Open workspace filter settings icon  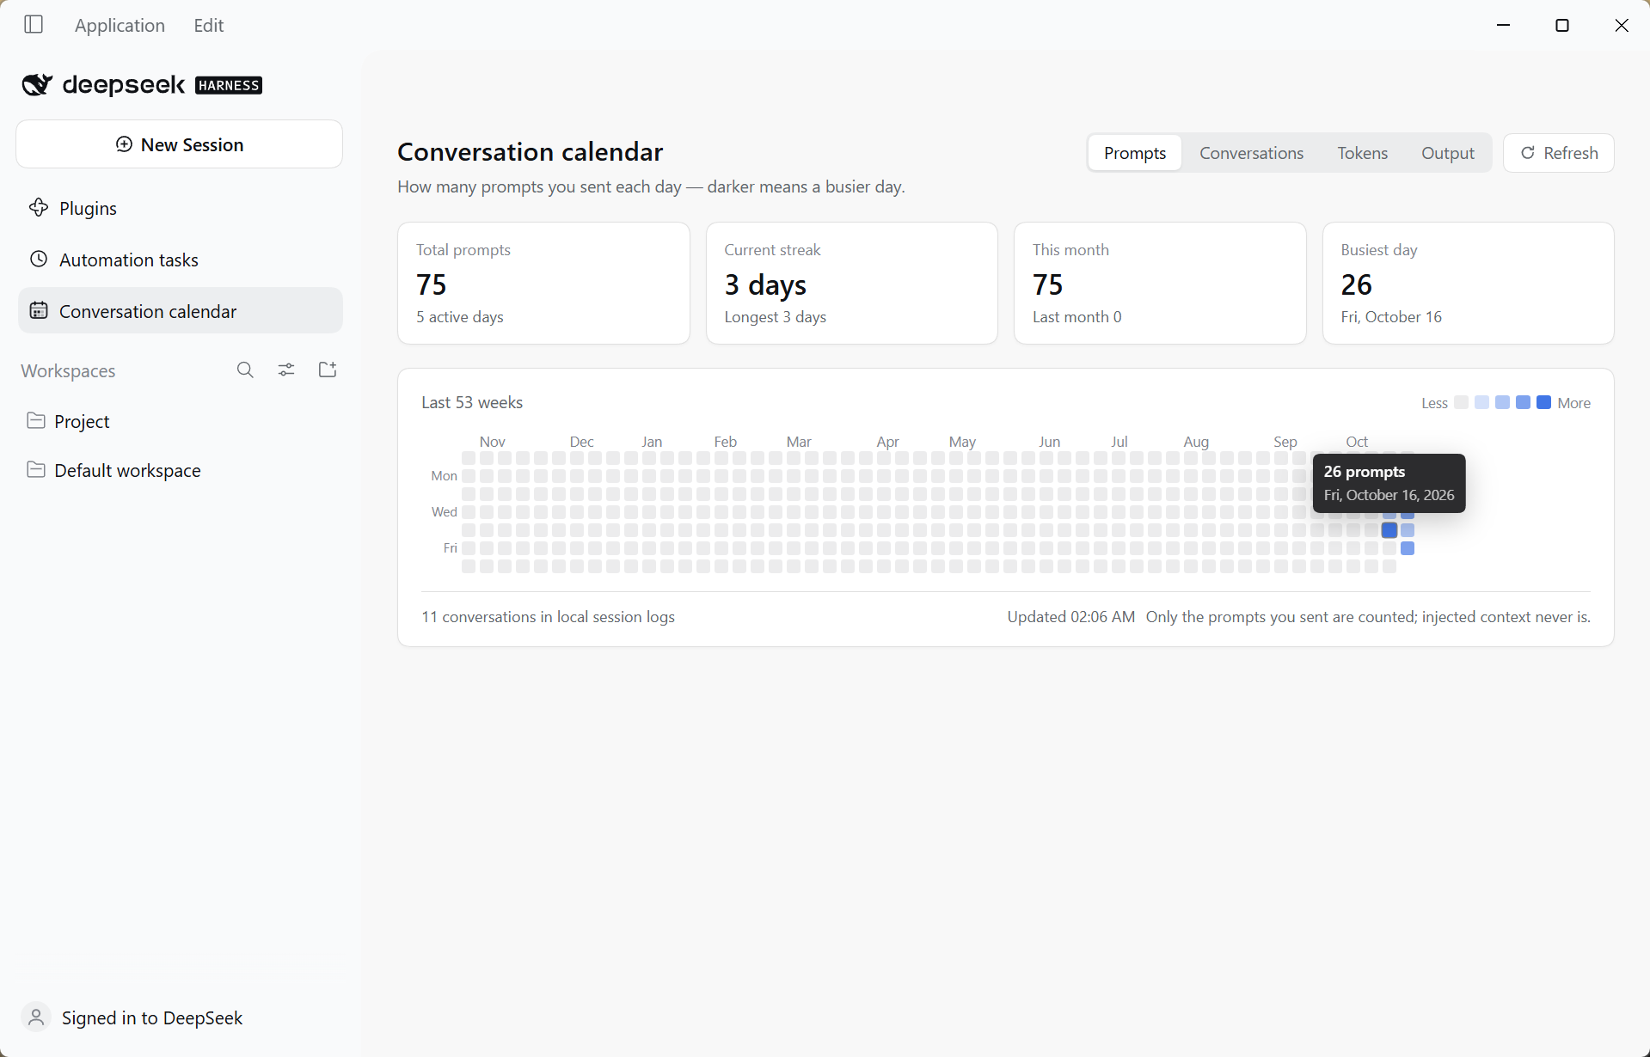click(x=286, y=370)
